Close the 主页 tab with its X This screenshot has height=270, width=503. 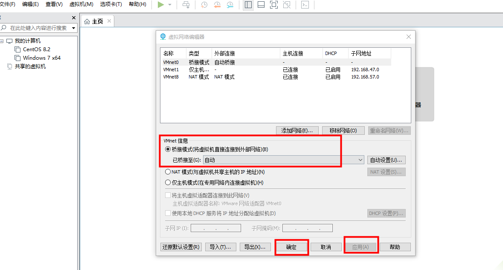click(109, 21)
